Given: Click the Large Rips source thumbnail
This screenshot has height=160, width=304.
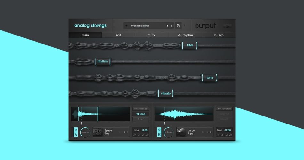Looking at the screenshot, I should click(x=181, y=132).
